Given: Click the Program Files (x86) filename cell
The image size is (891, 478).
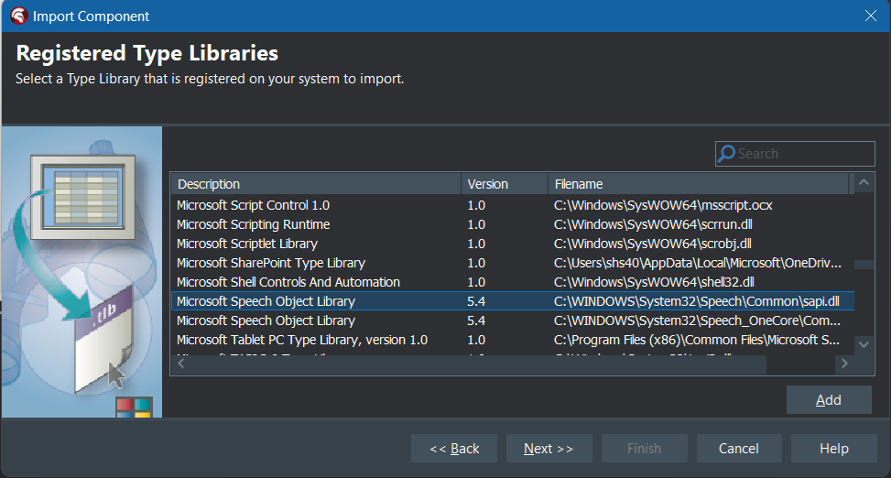Looking at the screenshot, I should click(x=697, y=340).
